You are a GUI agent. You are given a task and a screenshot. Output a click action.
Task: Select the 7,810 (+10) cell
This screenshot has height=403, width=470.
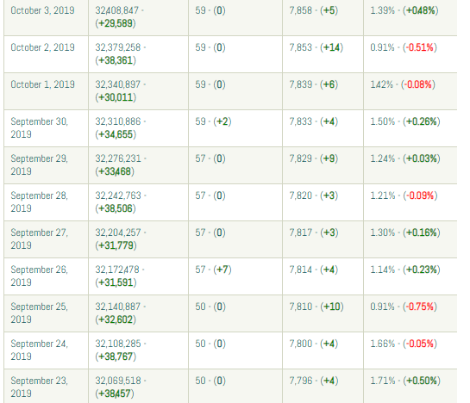[x=323, y=313]
